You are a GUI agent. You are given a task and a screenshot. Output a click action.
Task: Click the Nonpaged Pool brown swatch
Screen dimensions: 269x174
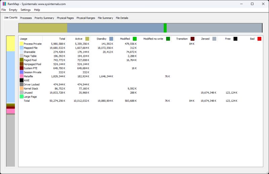click(22, 64)
